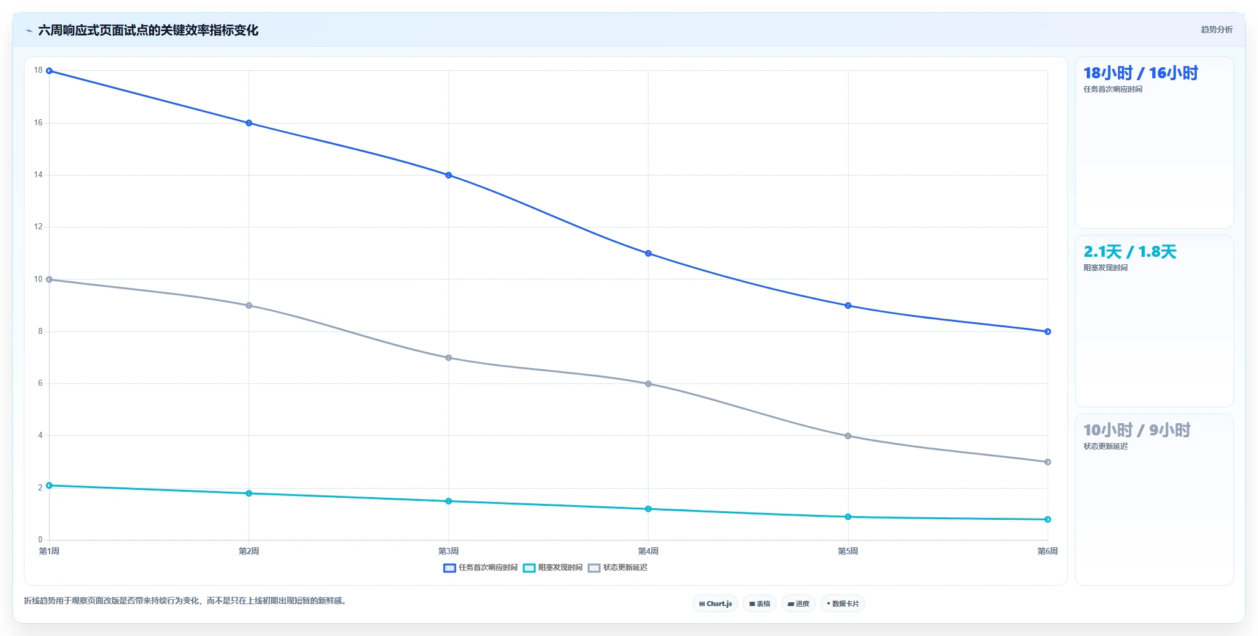This screenshot has height=636, width=1258.
Task: Click the gray data point at 第2周
Action: (x=249, y=306)
